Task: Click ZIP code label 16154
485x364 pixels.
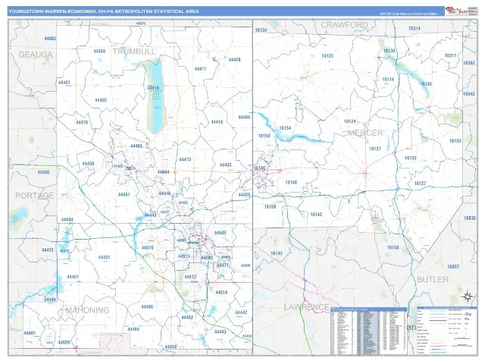Action: point(285,128)
